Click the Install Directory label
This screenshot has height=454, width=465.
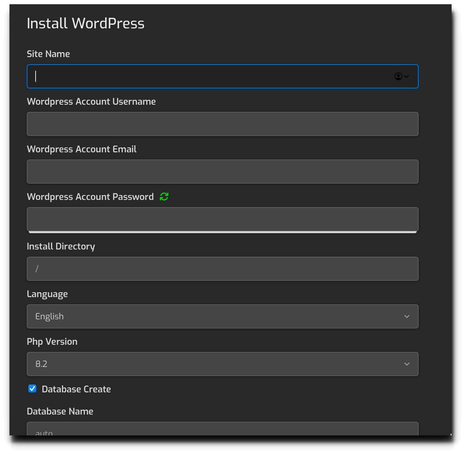point(61,246)
